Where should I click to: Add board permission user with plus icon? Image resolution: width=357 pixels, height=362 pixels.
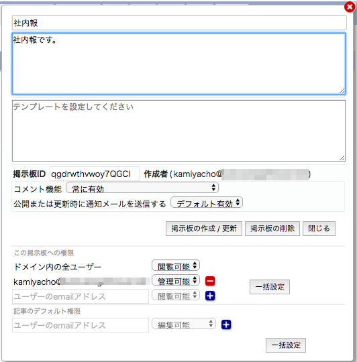coord(210,296)
